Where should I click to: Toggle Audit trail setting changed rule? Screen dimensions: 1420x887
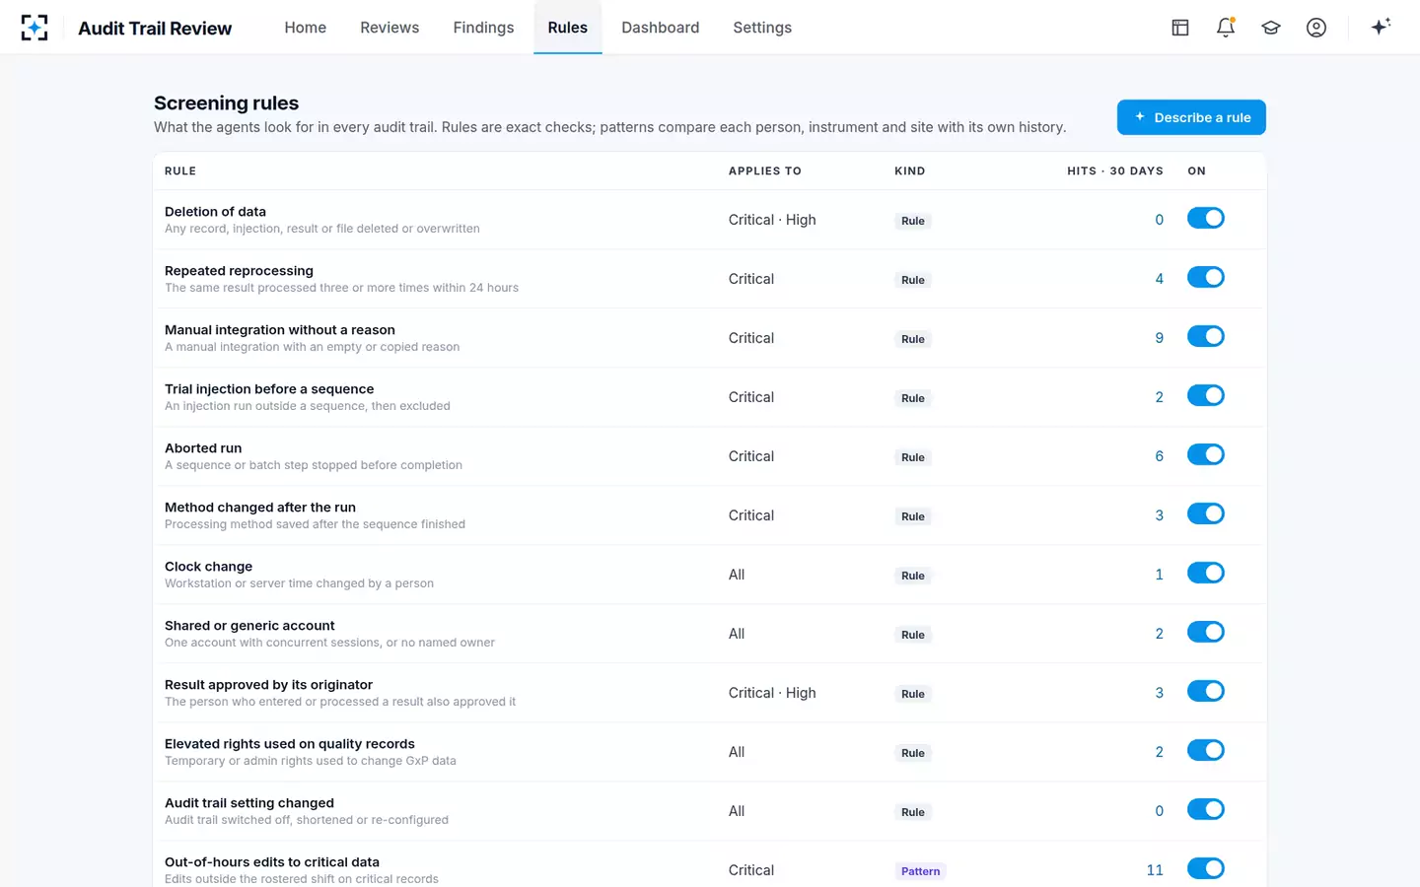click(x=1205, y=809)
